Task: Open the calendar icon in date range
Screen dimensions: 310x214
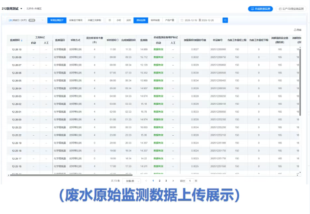Action: click(182, 21)
